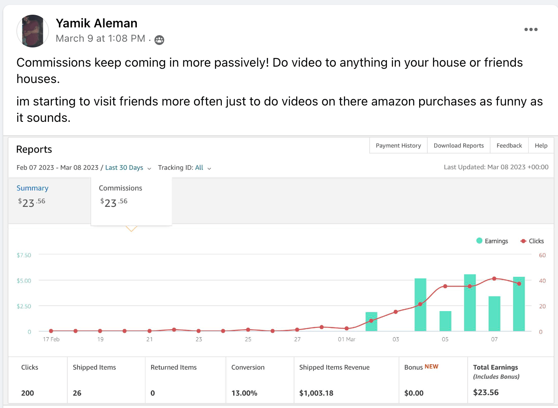Select the Commissions tab

point(121,188)
